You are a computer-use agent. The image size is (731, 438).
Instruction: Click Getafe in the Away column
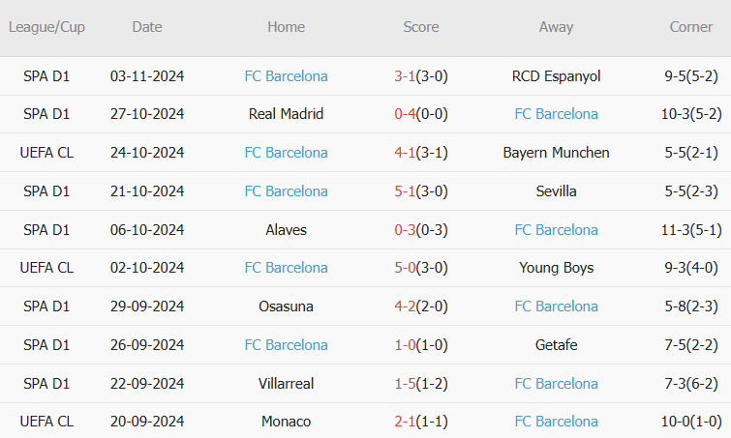tap(556, 345)
